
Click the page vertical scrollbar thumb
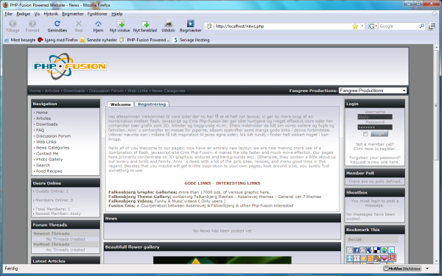[436, 105]
